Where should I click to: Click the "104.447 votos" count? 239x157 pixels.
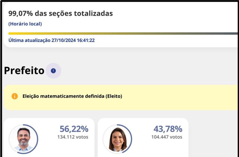coord(166,137)
